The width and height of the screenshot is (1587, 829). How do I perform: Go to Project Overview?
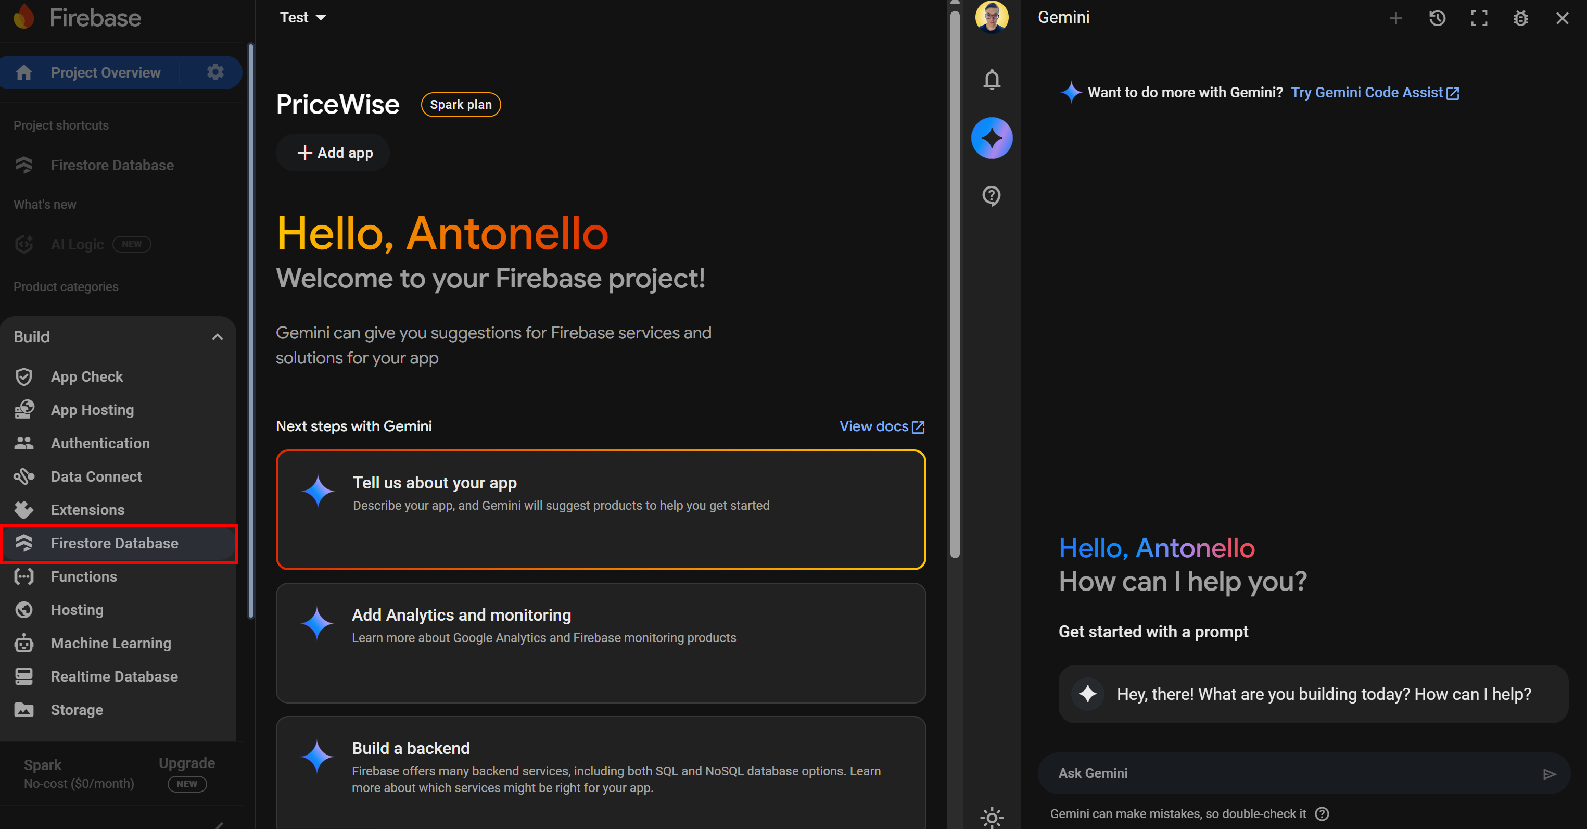105,72
